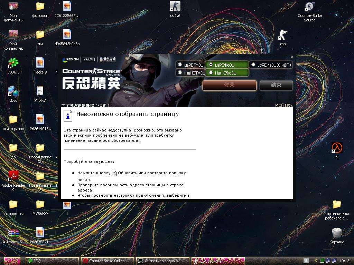354x265 pixels.
Task: Select the µзРЕ¶юЗш server radio button
Action: 211,65
